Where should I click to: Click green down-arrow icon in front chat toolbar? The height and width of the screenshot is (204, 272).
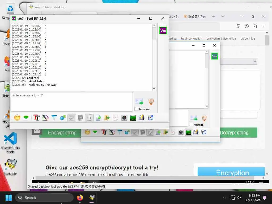tap(26, 118)
